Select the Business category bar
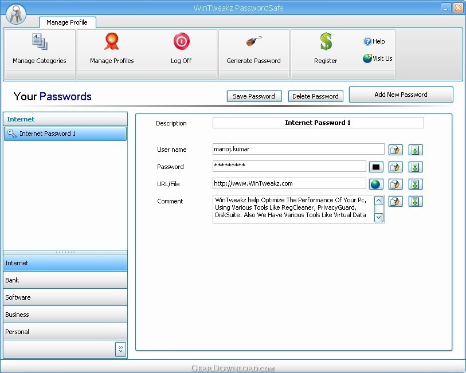This screenshot has height=373, width=466. [x=65, y=315]
